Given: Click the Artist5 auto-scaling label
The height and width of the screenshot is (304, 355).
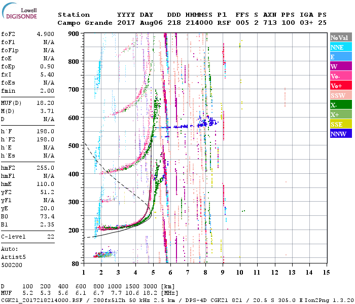Looking at the screenshot, I should point(13,257).
